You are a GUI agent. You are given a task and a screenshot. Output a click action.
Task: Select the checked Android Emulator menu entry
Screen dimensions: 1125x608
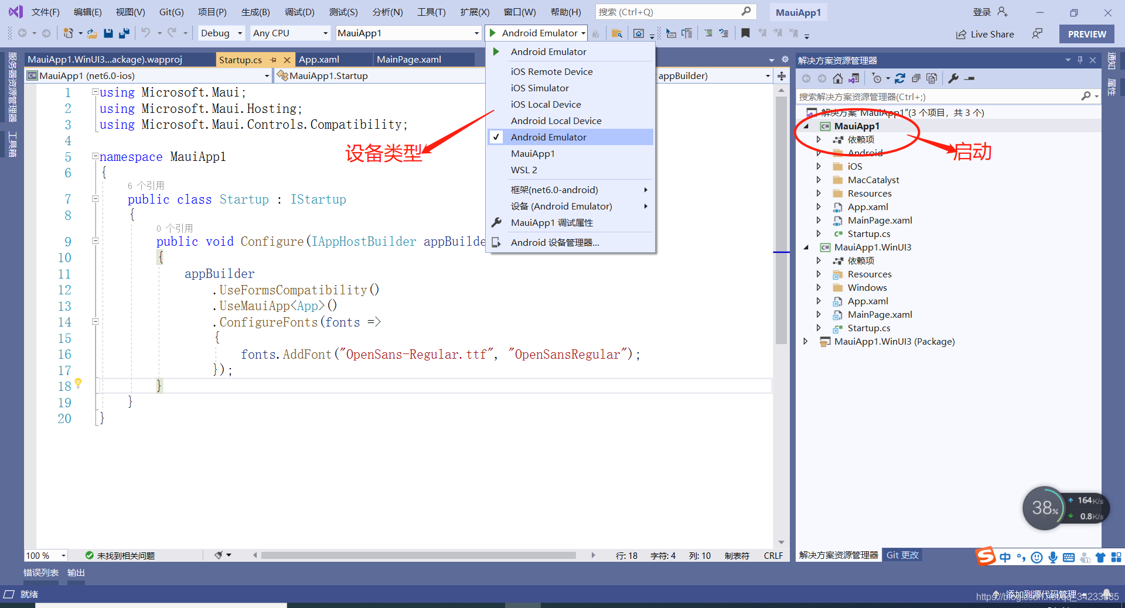pos(571,137)
